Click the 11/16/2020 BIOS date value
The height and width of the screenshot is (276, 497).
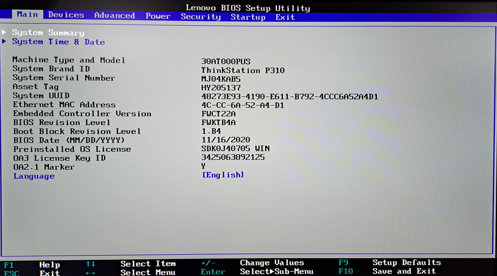click(226, 140)
